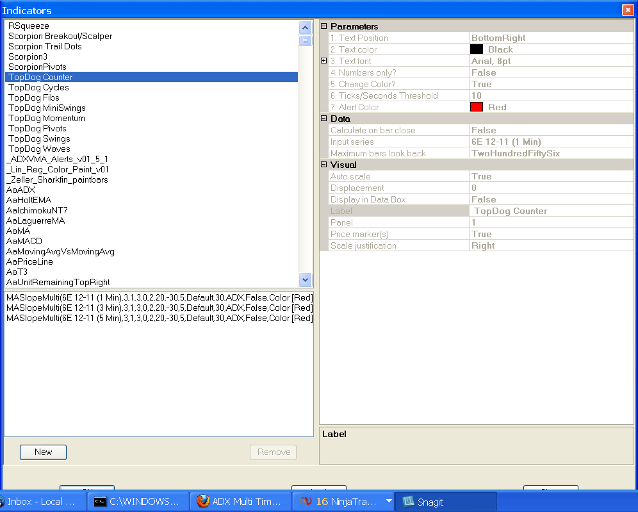Image resolution: width=638 pixels, height=512 pixels.
Task: Collapse the Data section
Action: (324, 119)
